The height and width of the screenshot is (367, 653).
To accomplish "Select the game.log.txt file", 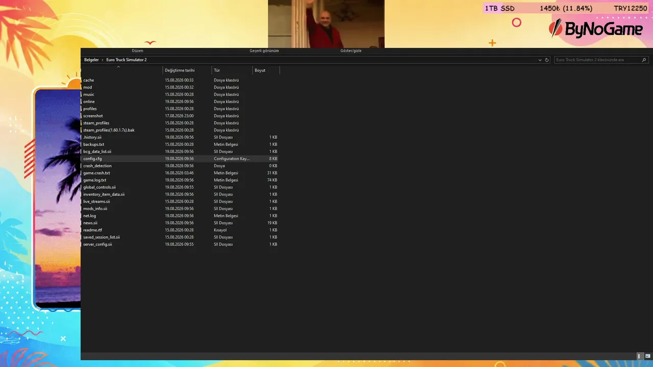I will pyautogui.click(x=95, y=180).
